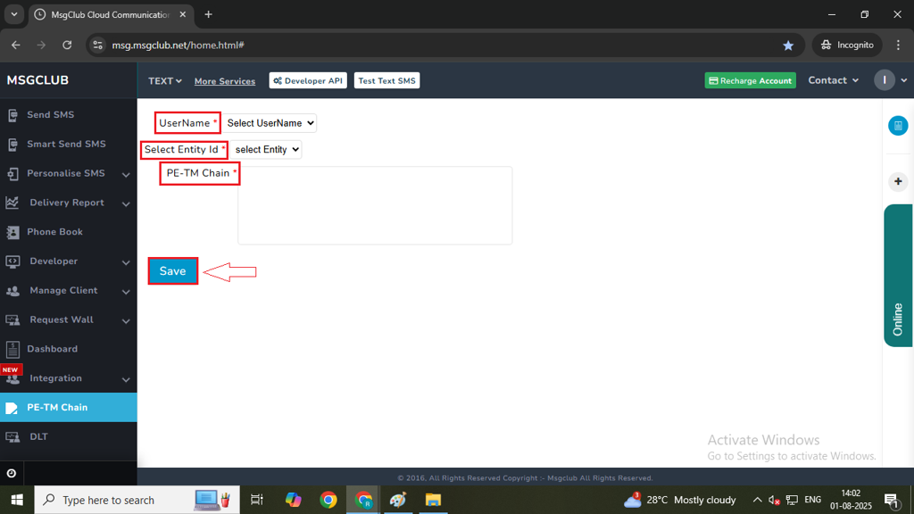Click the Request Wall sidebar icon
The image size is (914, 514).
pos(12,320)
